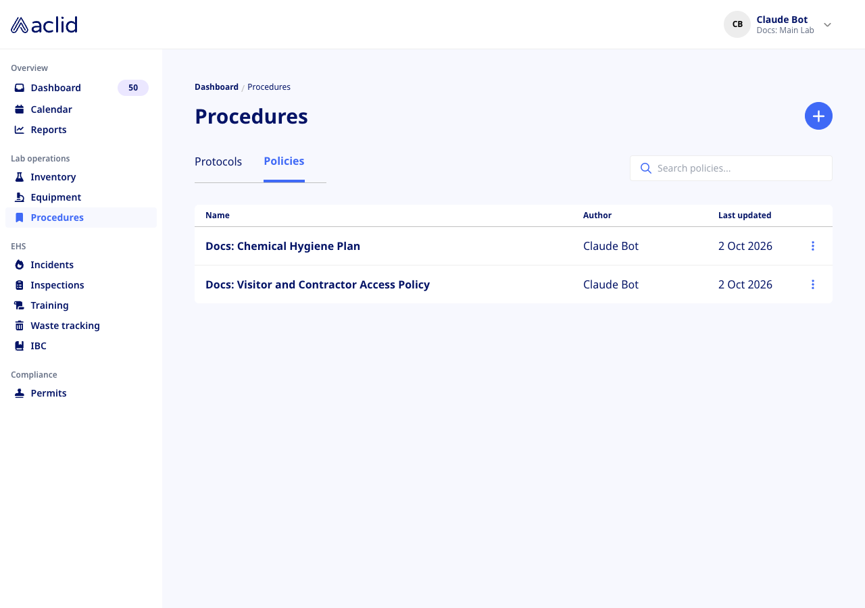Open Docs: Chemical Hygiene Plan policy

coord(282,246)
